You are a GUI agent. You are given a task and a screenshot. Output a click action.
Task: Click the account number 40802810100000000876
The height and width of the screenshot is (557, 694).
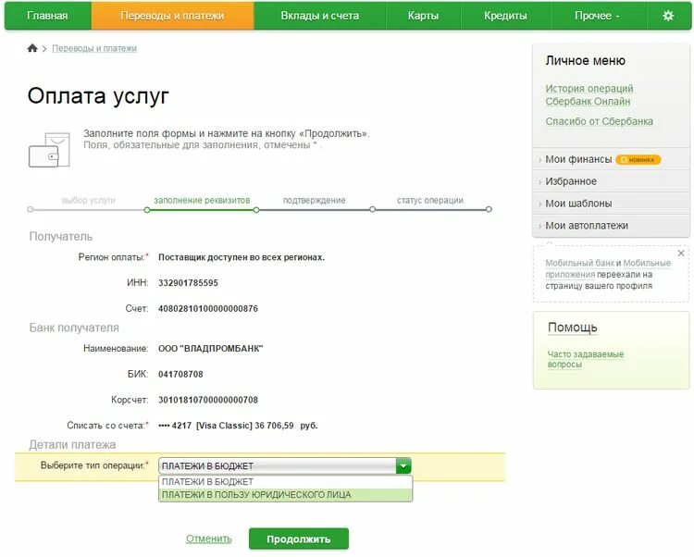208,309
